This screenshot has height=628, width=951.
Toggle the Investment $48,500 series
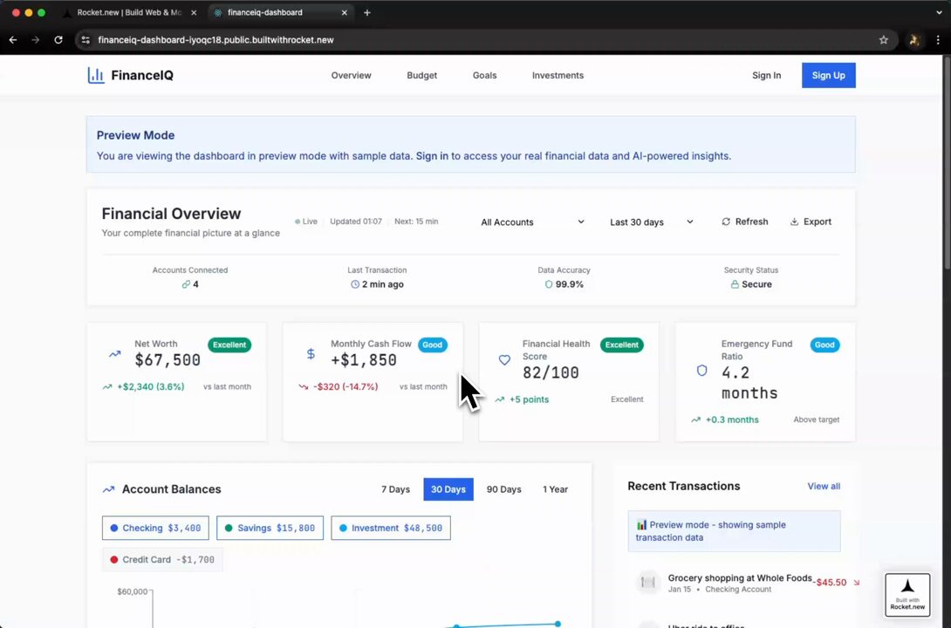point(391,528)
